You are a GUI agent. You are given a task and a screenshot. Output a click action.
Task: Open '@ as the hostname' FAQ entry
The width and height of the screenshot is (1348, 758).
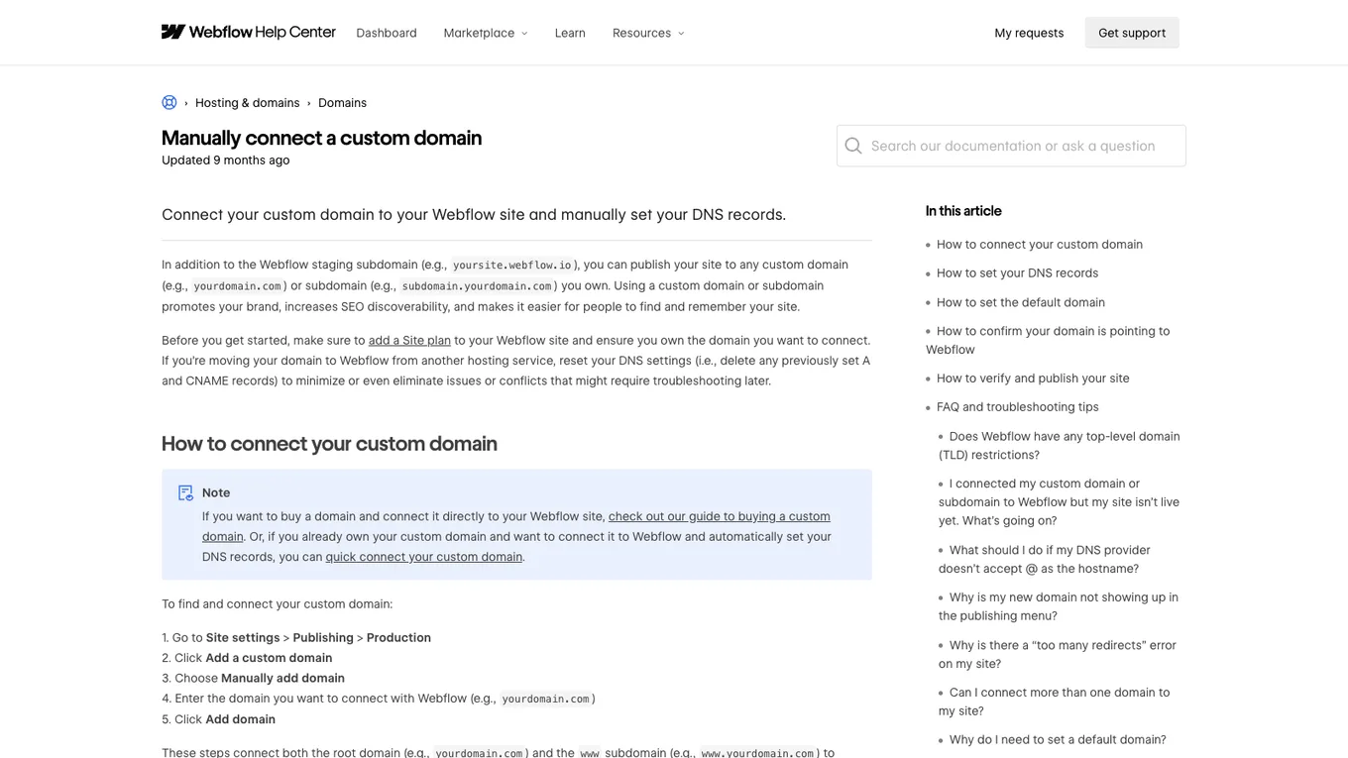coord(1045,559)
